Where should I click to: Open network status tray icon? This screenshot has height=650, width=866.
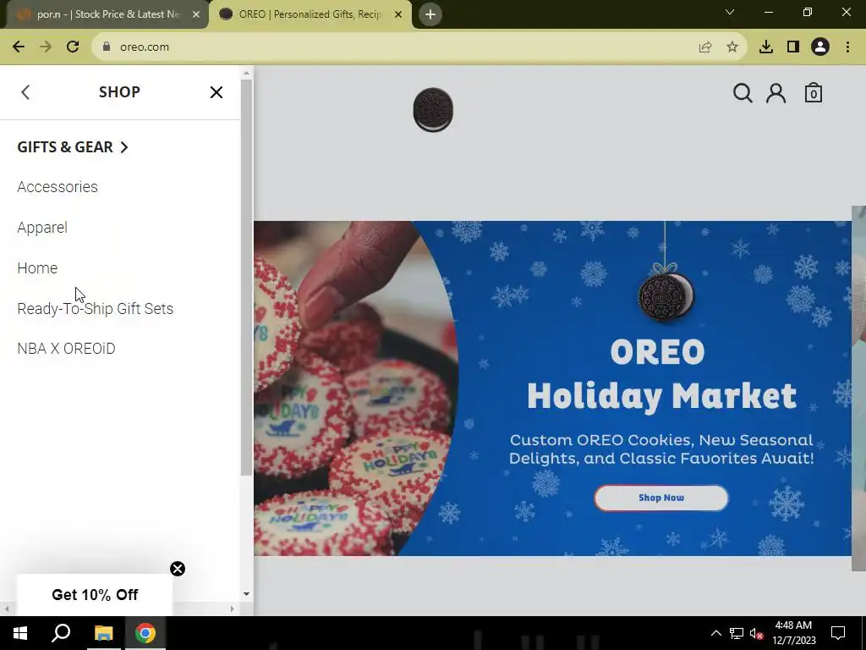(737, 633)
